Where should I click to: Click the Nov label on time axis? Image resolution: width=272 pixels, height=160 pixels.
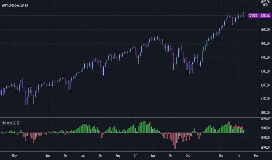[x=221, y=156]
